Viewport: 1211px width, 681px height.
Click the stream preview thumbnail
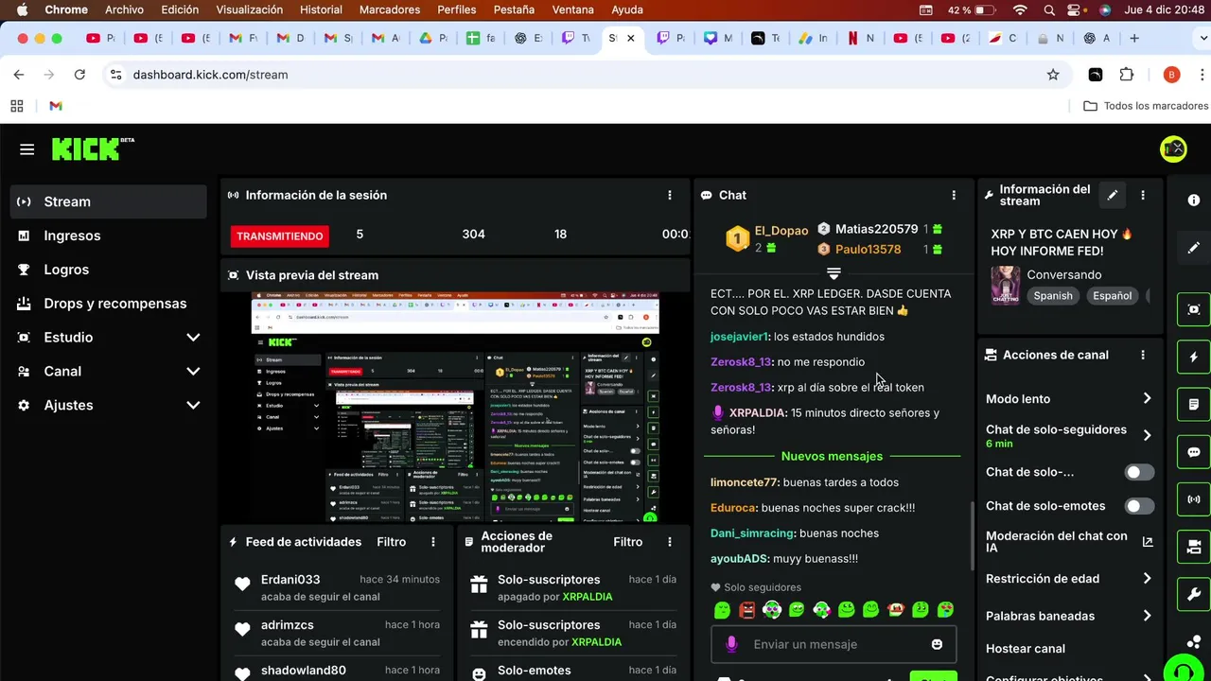coord(455,408)
